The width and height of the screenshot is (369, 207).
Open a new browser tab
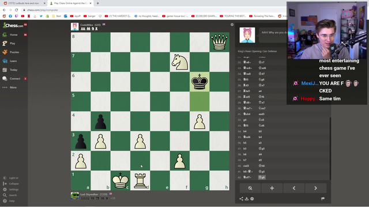coord(97,3)
